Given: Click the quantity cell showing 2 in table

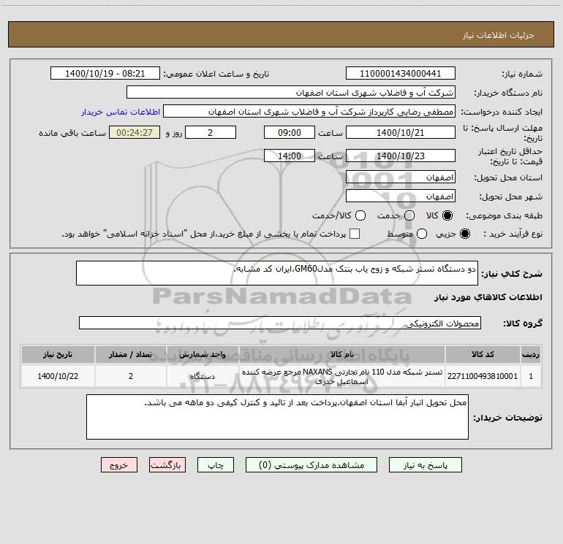Looking at the screenshot, I should (131, 376).
